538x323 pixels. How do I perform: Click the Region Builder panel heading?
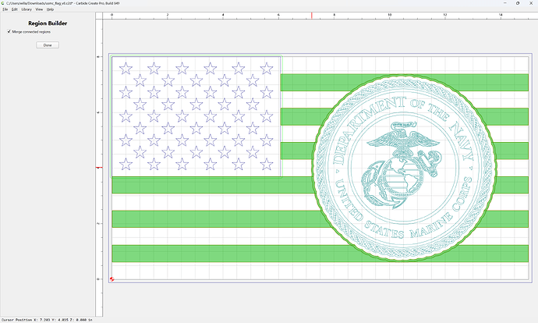48,23
